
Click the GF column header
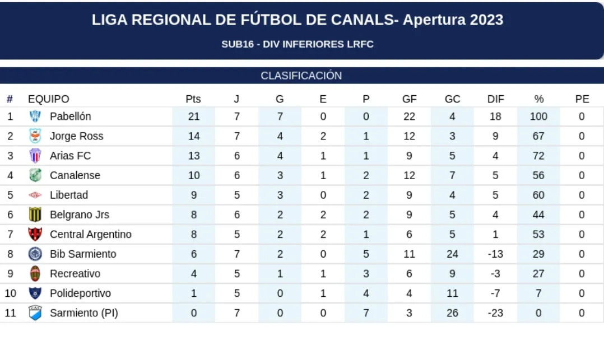pos(409,99)
